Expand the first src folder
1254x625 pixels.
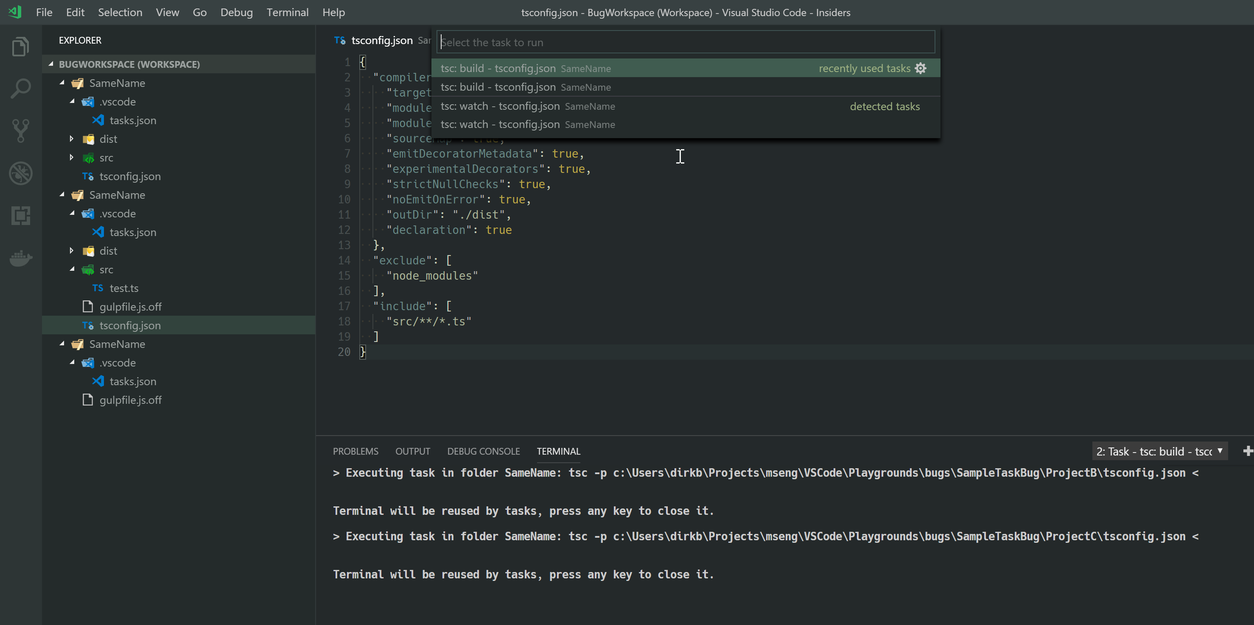[72, 158]
